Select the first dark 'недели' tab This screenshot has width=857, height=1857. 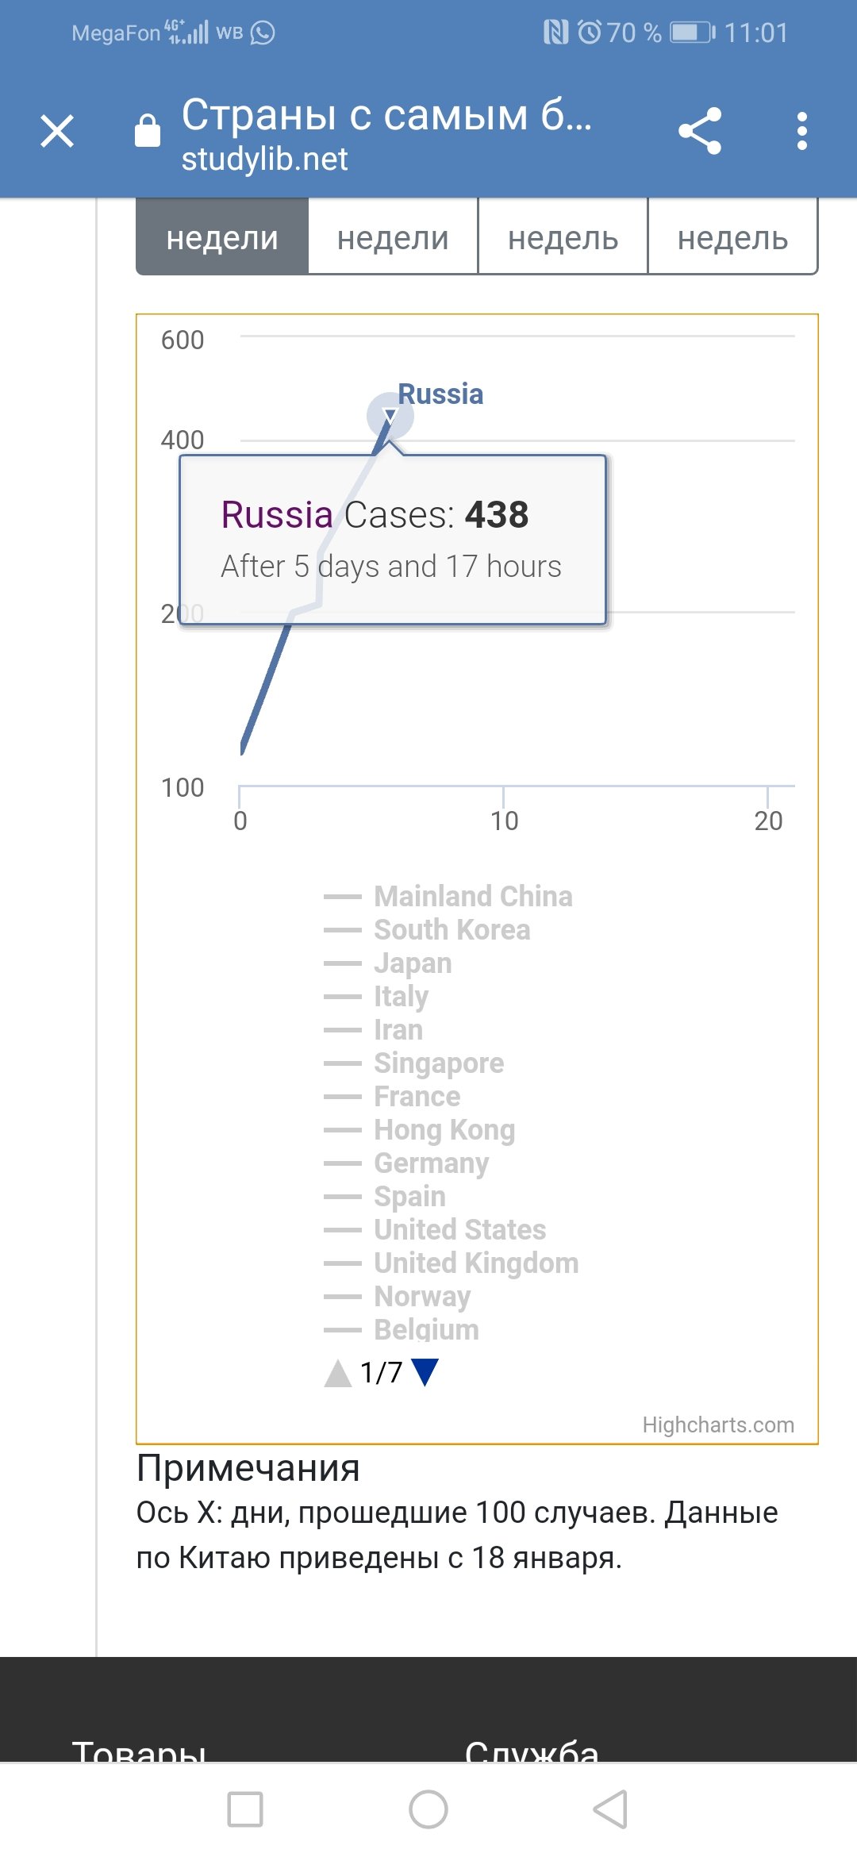click(222, 238)
